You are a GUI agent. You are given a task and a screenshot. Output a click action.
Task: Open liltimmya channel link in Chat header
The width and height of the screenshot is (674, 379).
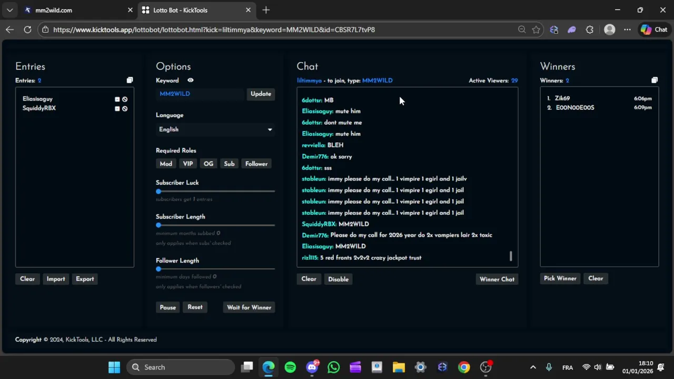tap(309, 81)
